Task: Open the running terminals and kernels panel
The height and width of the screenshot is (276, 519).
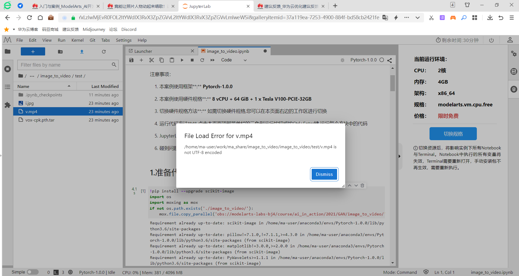Action: 8,69
